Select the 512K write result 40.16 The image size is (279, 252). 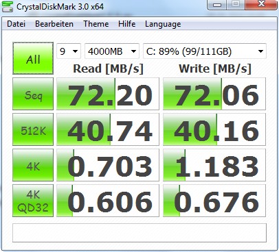pyautogui.click(x=214, y=129)
